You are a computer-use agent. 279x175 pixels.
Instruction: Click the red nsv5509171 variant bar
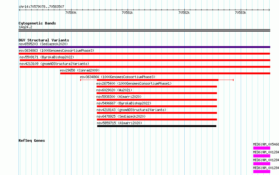click(145, 60)
